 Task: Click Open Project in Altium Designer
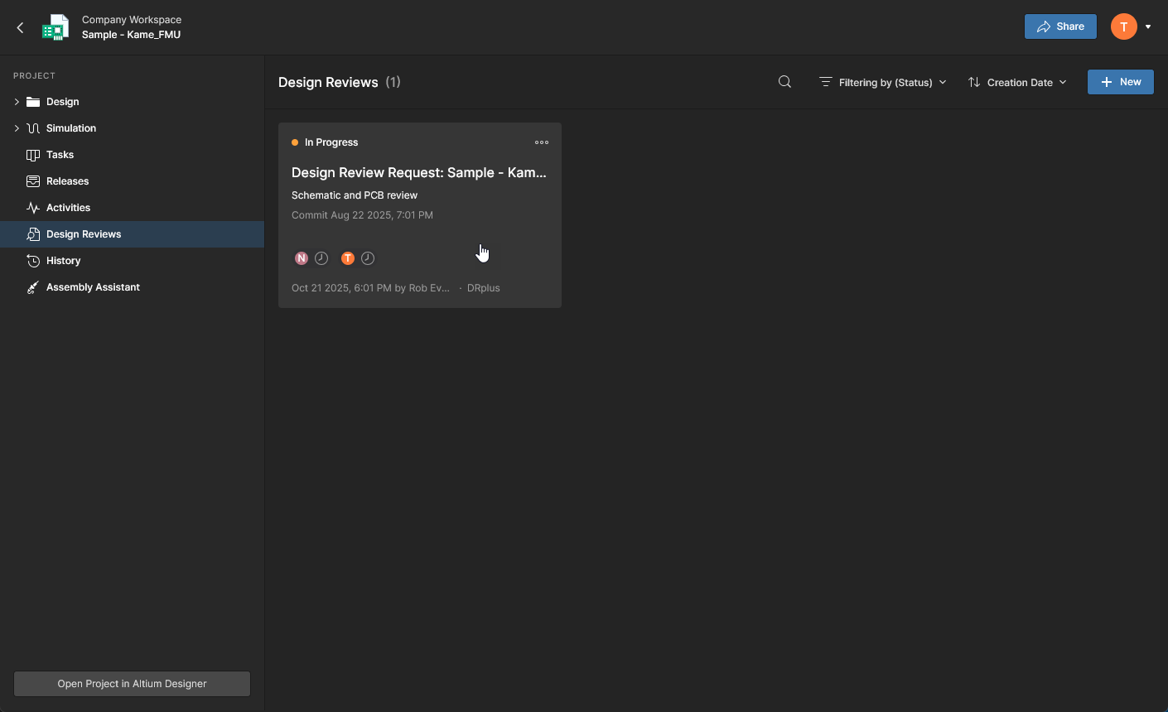click(x=132, y=684)
